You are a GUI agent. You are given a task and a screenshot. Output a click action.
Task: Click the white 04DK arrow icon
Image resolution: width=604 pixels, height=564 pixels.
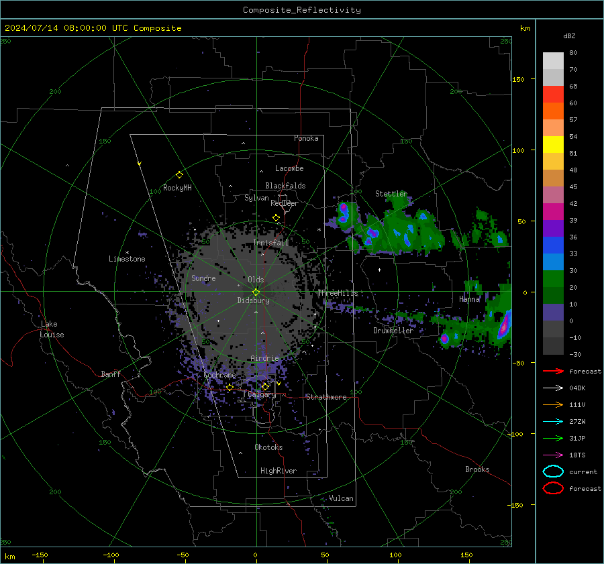tap(553, 388)
